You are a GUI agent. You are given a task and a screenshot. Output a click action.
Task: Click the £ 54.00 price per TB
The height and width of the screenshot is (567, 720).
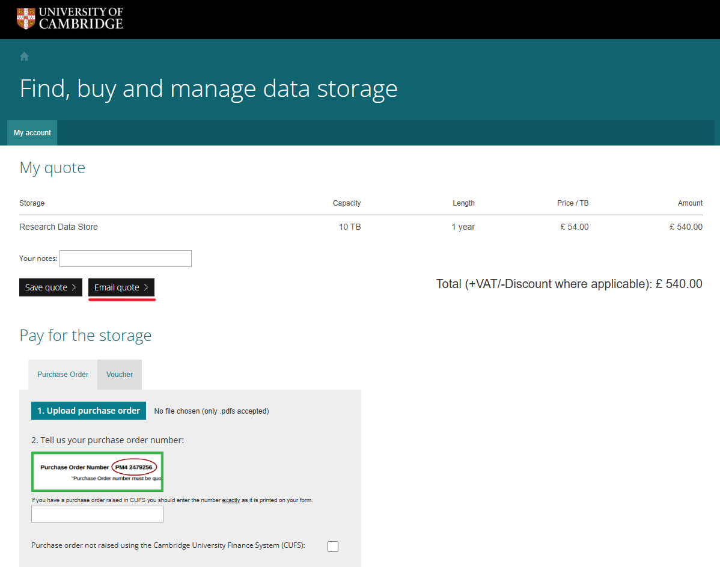coord(575,227)
